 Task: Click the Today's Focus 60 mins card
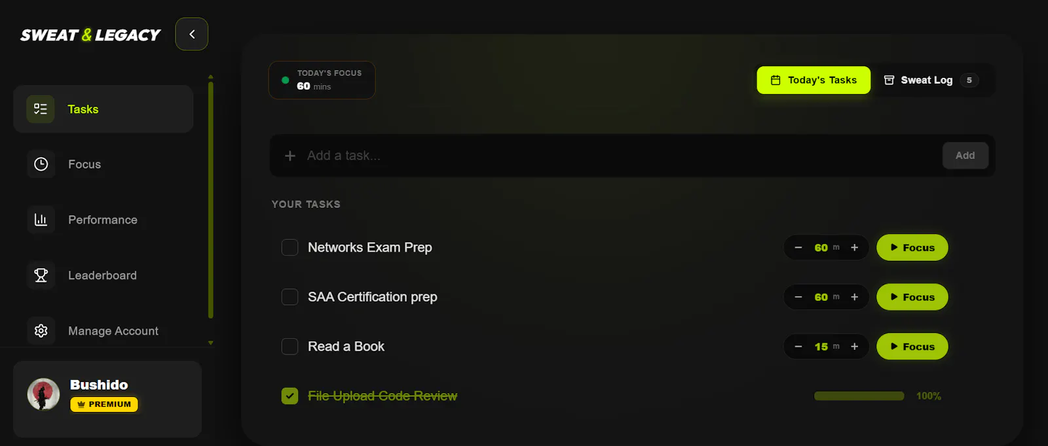pos(322,80)
